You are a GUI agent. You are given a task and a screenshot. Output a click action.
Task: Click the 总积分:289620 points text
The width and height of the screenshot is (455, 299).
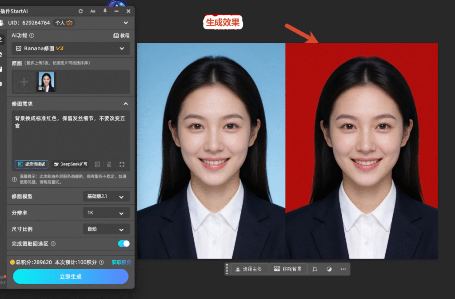[x=34, y=262]
